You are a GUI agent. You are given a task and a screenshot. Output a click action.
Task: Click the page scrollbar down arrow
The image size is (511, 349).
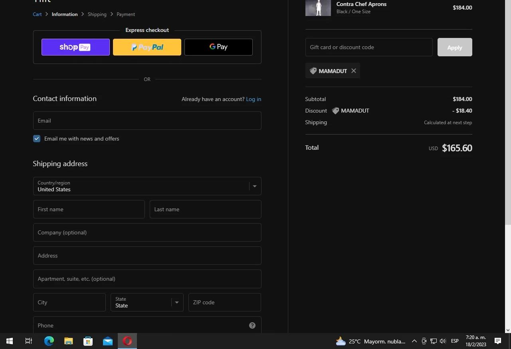[508, 330]
